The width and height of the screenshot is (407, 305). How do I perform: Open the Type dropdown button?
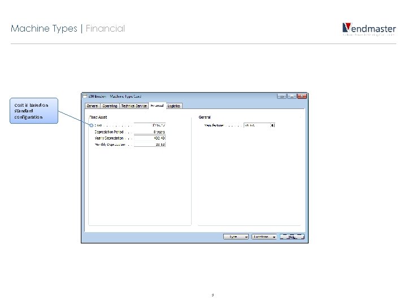click(x=236, y=237)
